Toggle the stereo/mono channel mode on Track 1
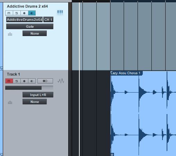Image resolution: width=176 pixels, height=156 pixels. [45, 81]
